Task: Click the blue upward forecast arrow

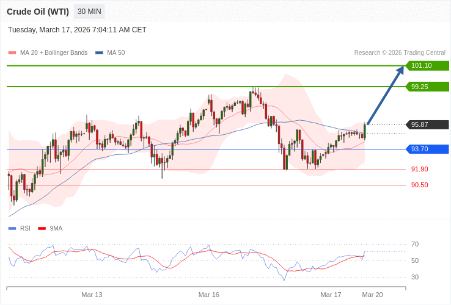Action: pos(385,95)
